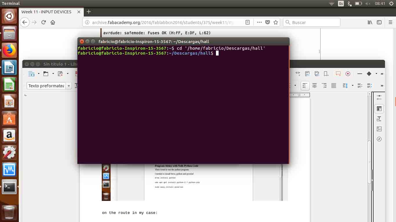396x222 pixels.
Task: Close the Week 11 - INPUT DEVICES tab
Action: tap(79, 12)
